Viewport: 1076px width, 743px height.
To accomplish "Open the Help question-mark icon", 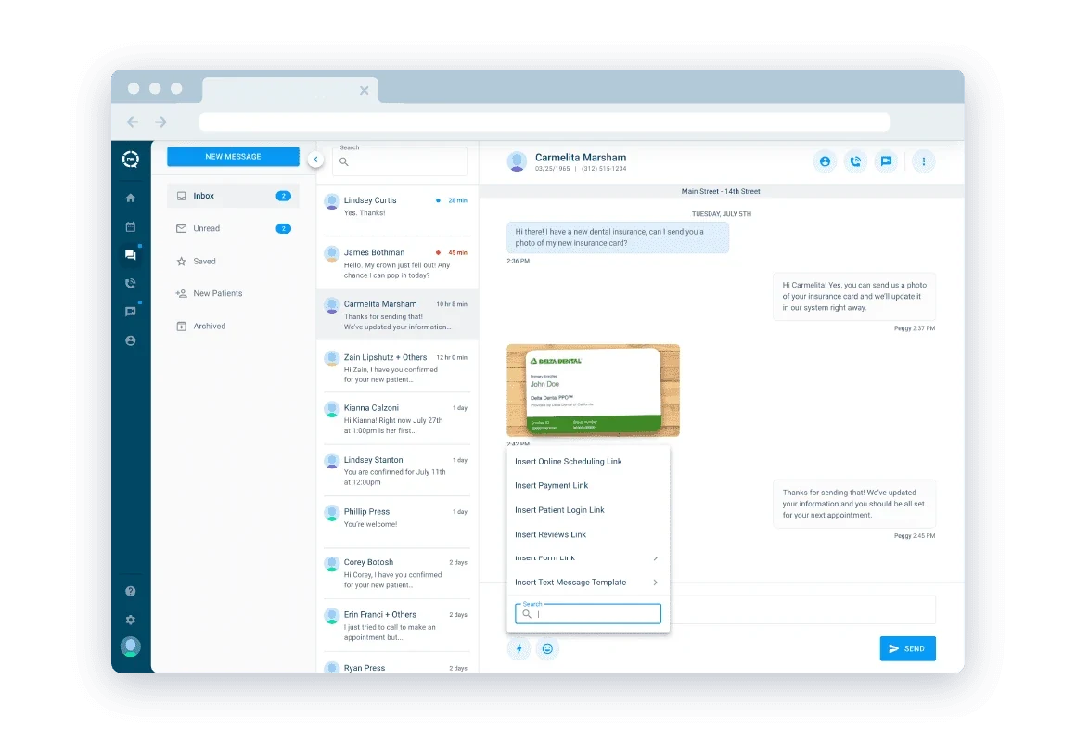I will pyautogui.click(x=131, y=592).
